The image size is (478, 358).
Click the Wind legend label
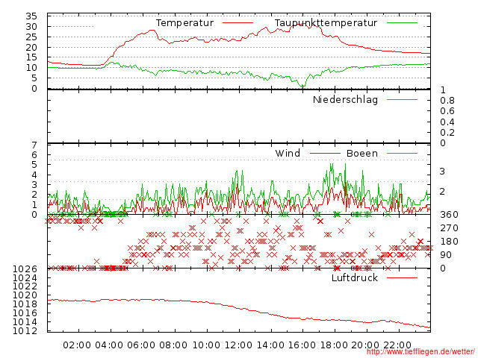click(x=288, y=154)
